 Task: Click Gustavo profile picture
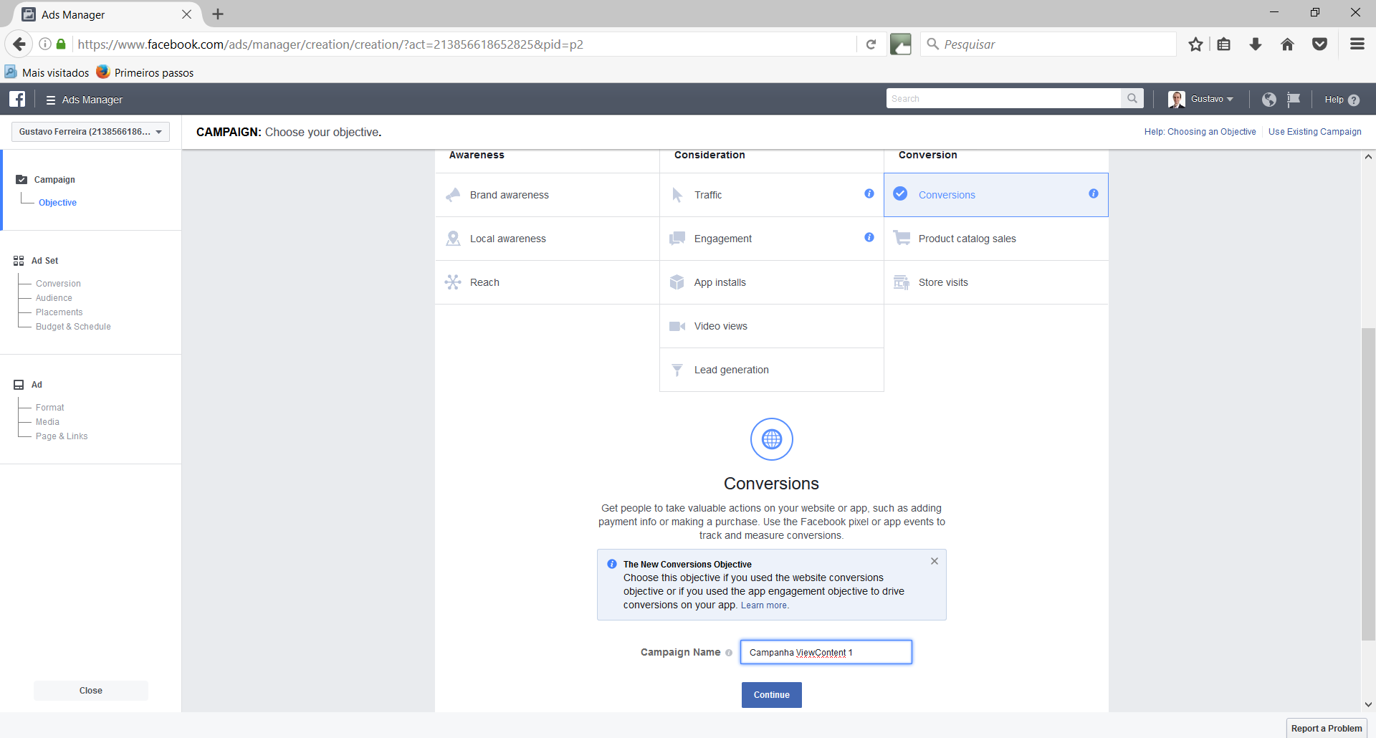coord(1176,99)
